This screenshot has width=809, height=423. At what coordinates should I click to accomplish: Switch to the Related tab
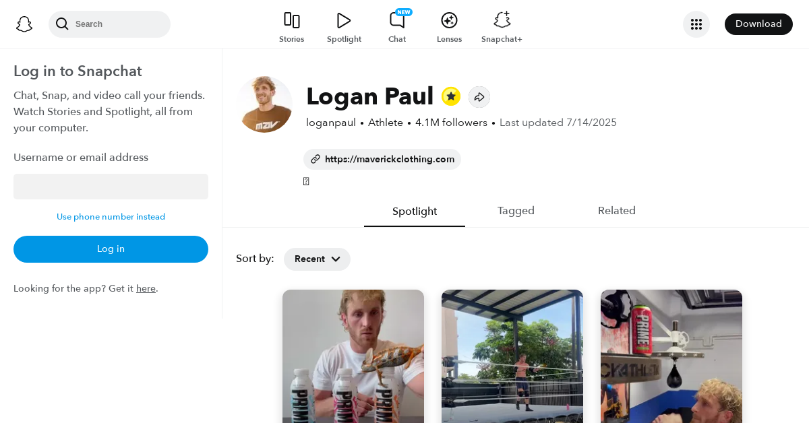(616, 211)
